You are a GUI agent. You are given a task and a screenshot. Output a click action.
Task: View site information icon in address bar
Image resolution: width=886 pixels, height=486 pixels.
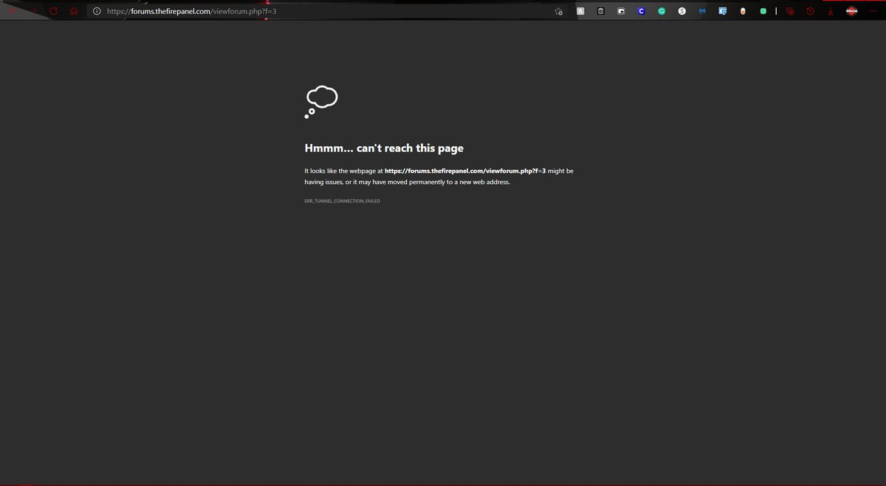point(97,11)
